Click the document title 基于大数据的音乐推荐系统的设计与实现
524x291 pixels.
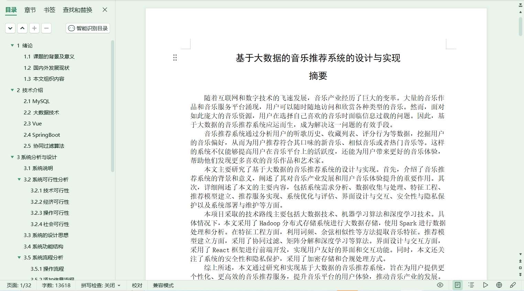tap(318, 58)
